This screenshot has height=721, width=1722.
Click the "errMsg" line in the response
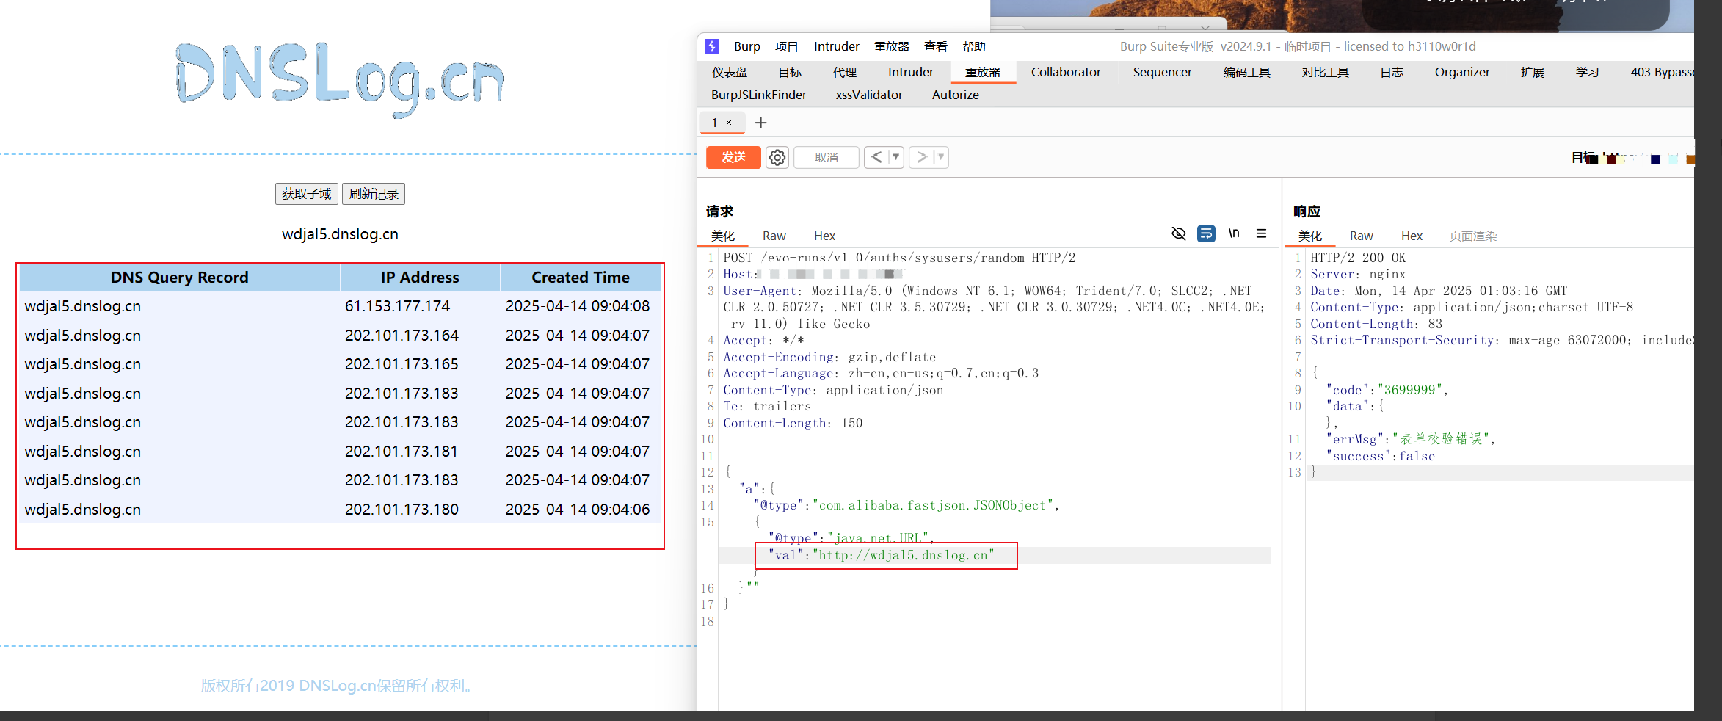click(x=1410, y=439)
